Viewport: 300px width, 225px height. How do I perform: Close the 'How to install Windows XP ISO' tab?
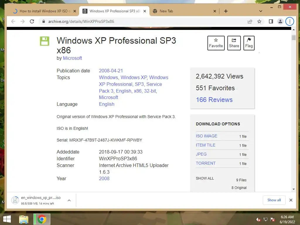[75, 11]
